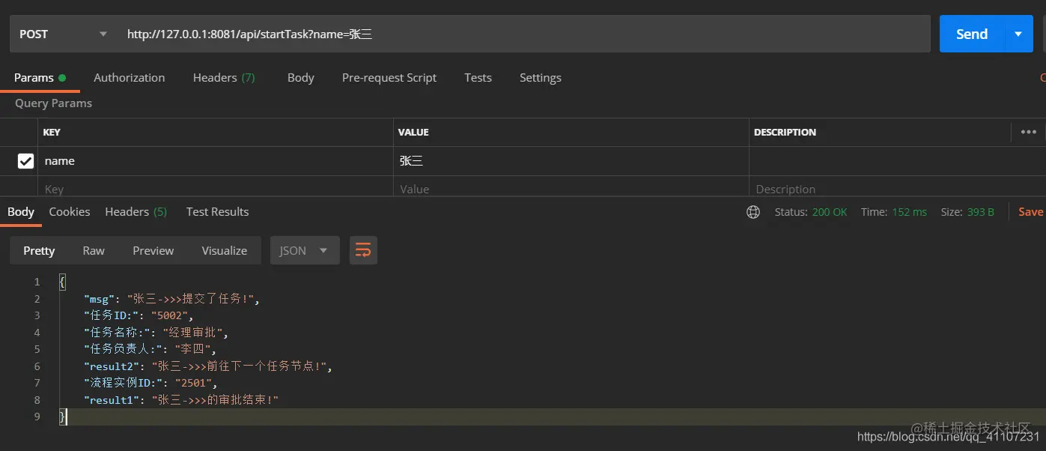This screenshot has width=1046, height=451.
Task: Click the Query Params label
Action: [x=53, y=103]
